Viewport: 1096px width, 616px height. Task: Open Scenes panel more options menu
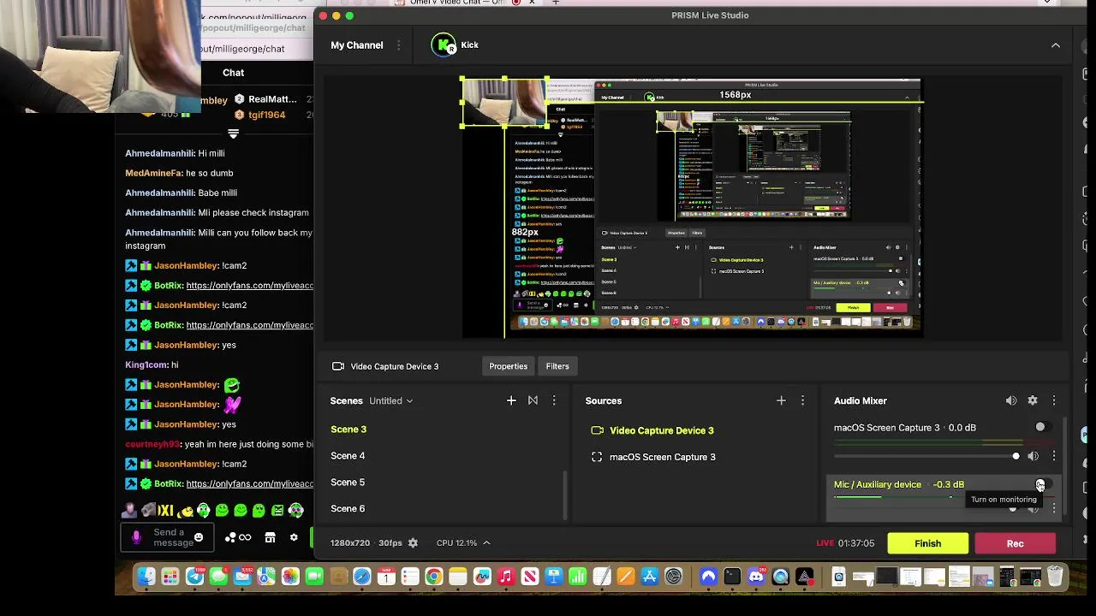pos(554,400)
